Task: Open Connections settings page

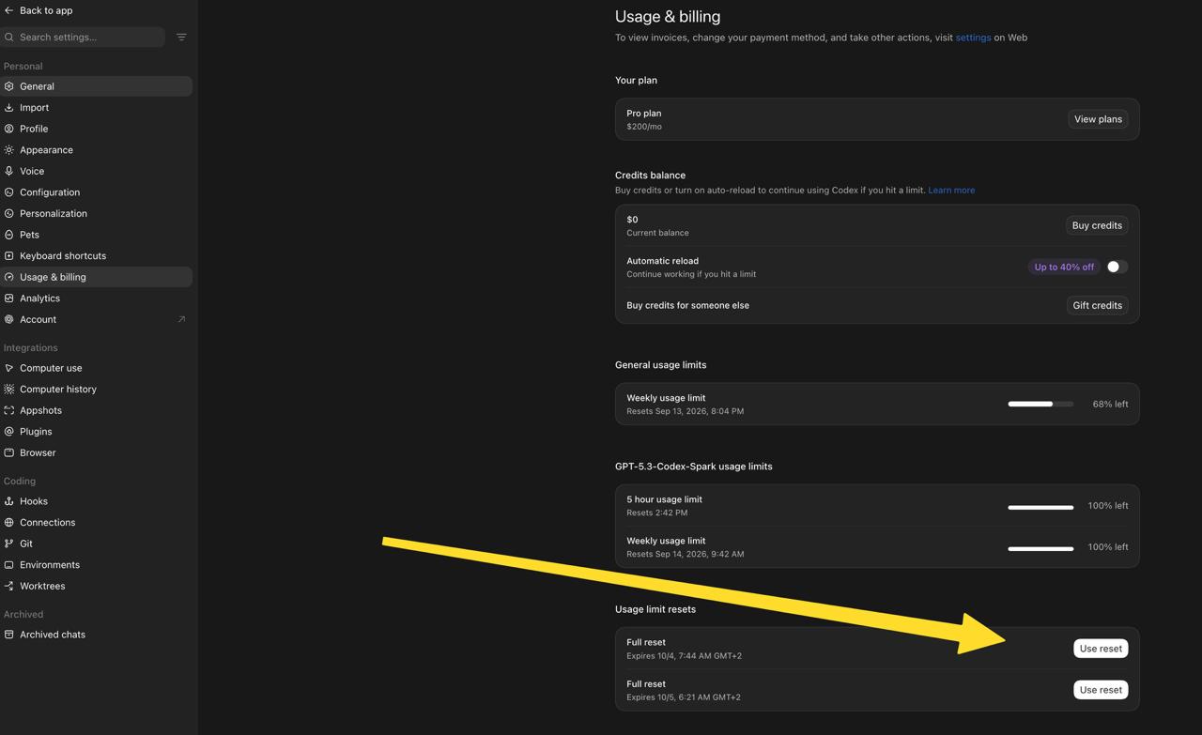Action: 96,522
